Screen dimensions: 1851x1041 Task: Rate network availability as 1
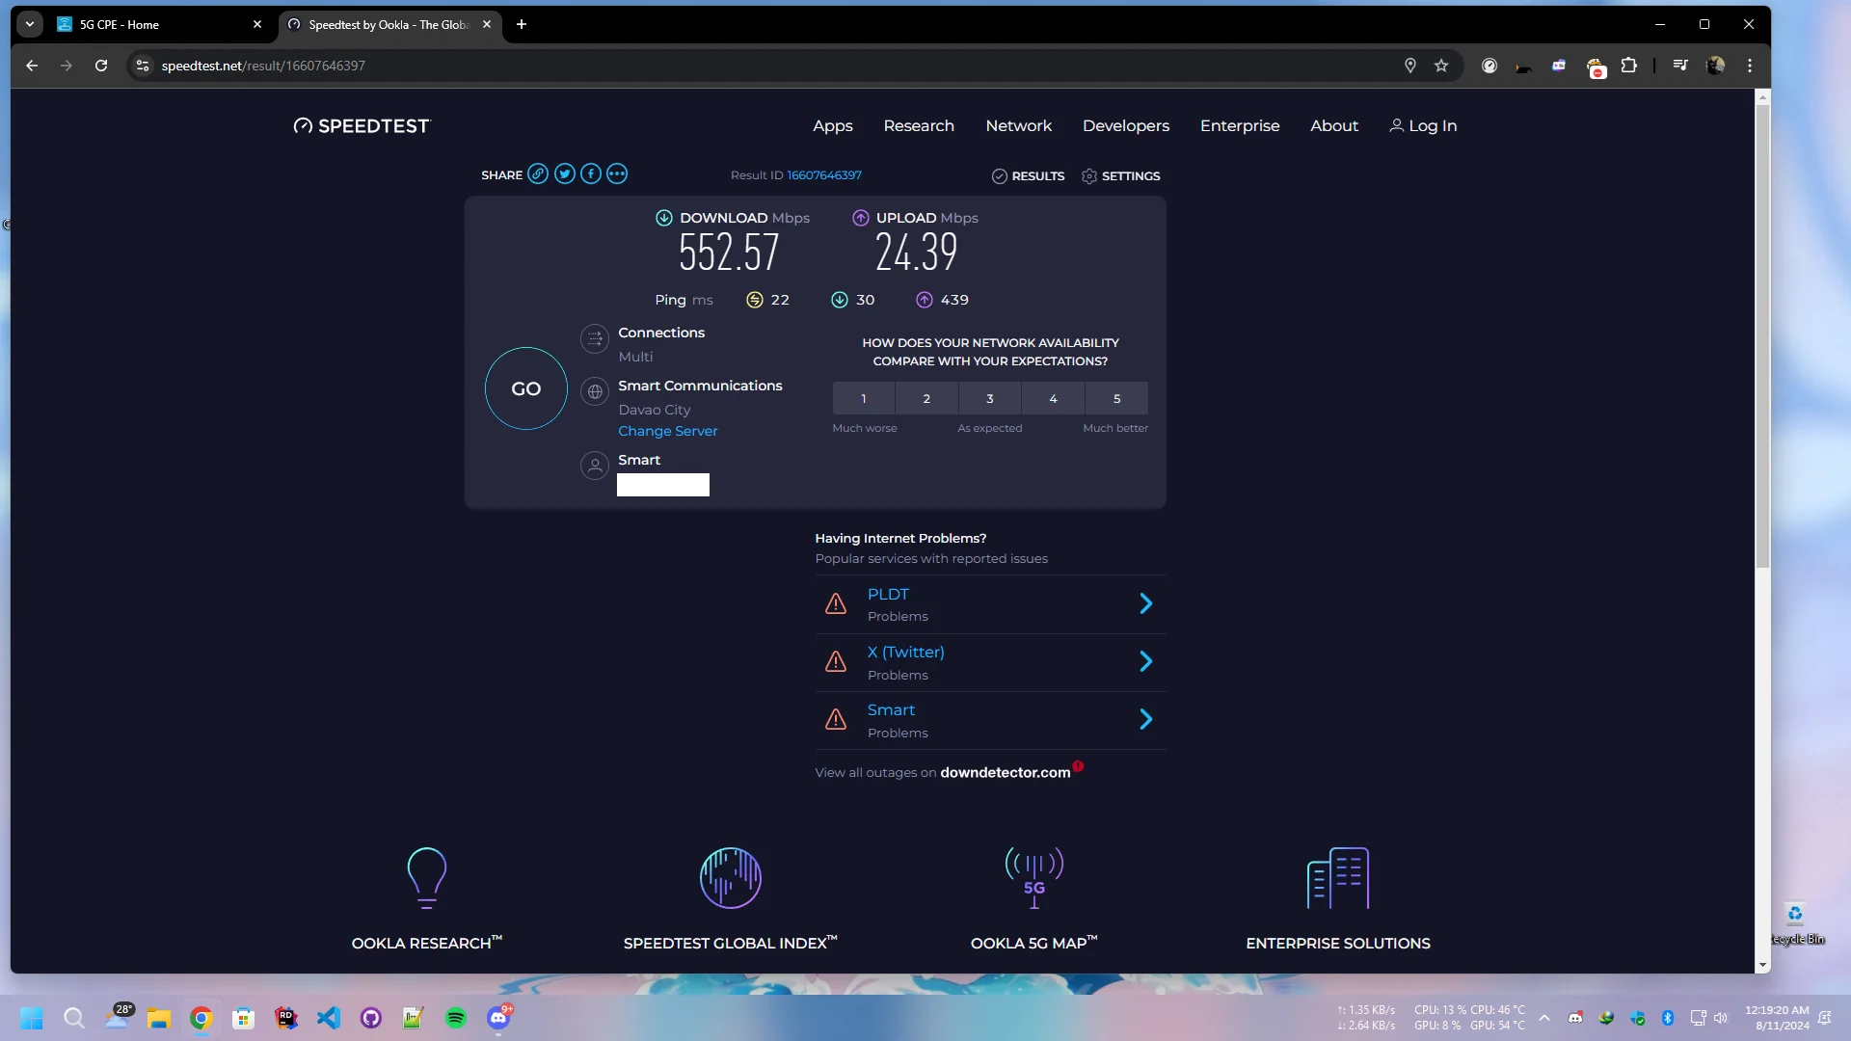pos(864,398)
